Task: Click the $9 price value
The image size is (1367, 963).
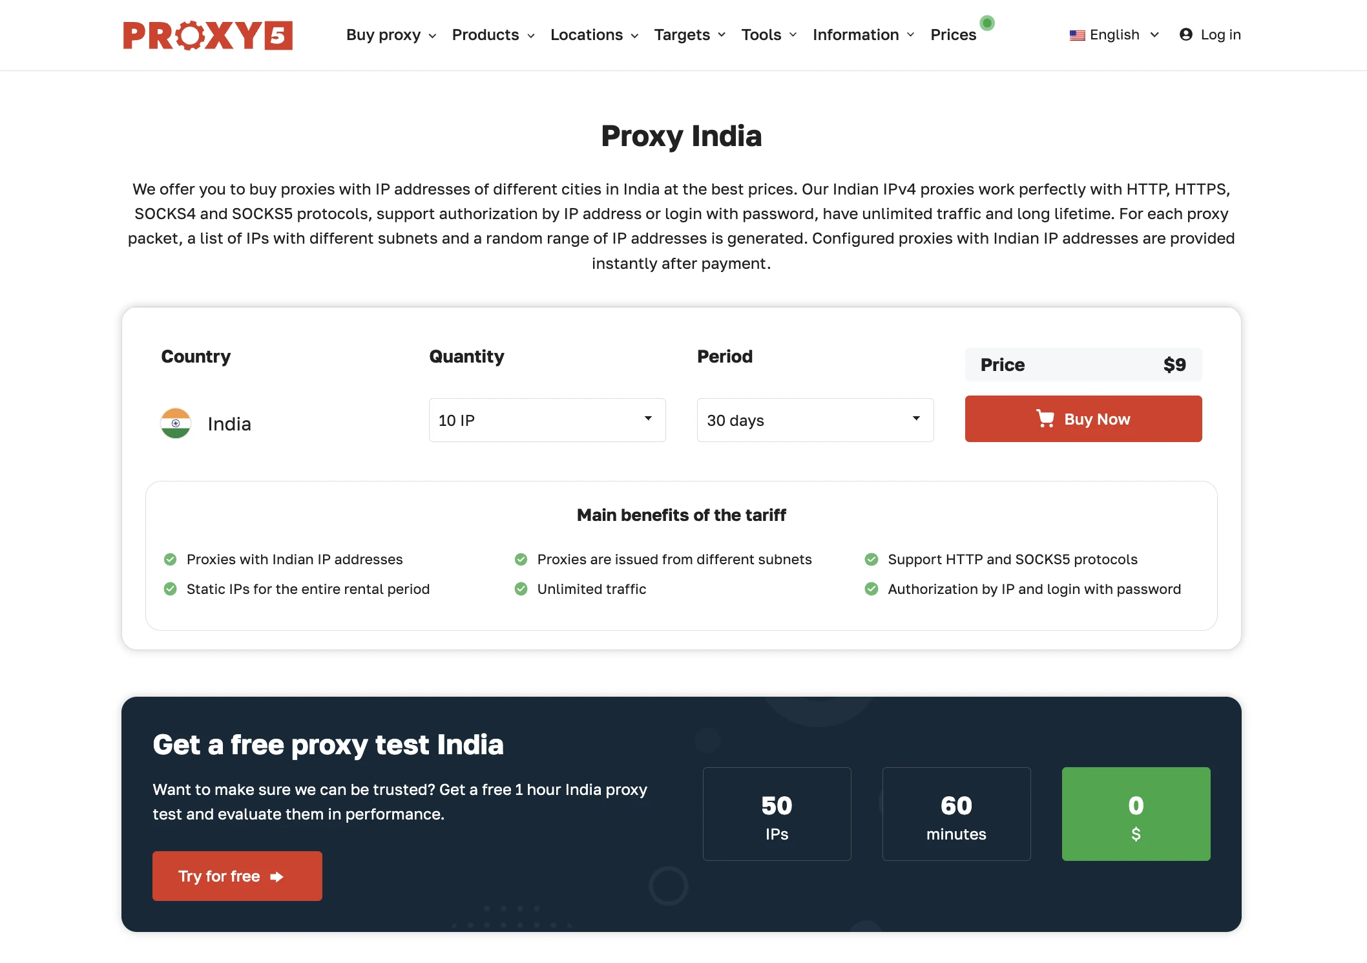Action: point(1174,365)
